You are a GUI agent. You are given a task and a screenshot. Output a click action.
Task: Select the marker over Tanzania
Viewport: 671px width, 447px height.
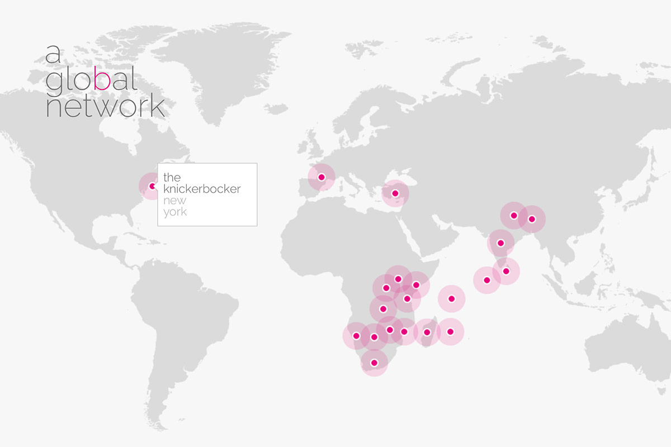(407, 298)
